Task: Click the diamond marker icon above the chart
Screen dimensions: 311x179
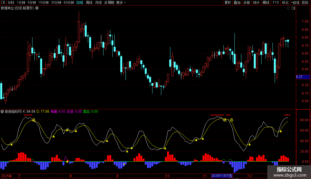Action: pos(288,8)
